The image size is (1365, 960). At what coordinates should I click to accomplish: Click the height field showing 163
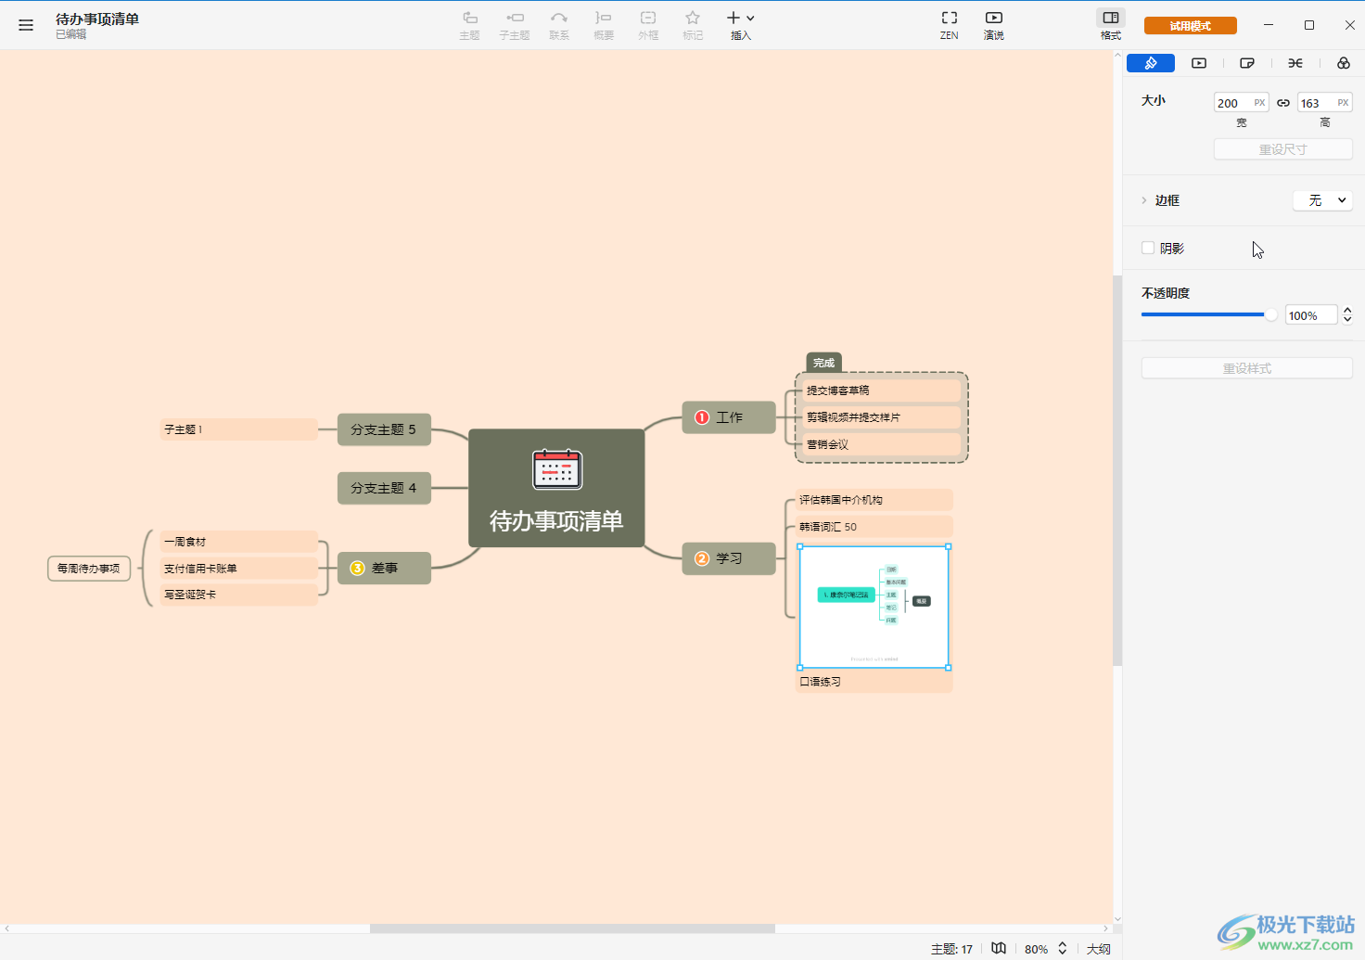pyautogui.click(x=1324, y=103)
